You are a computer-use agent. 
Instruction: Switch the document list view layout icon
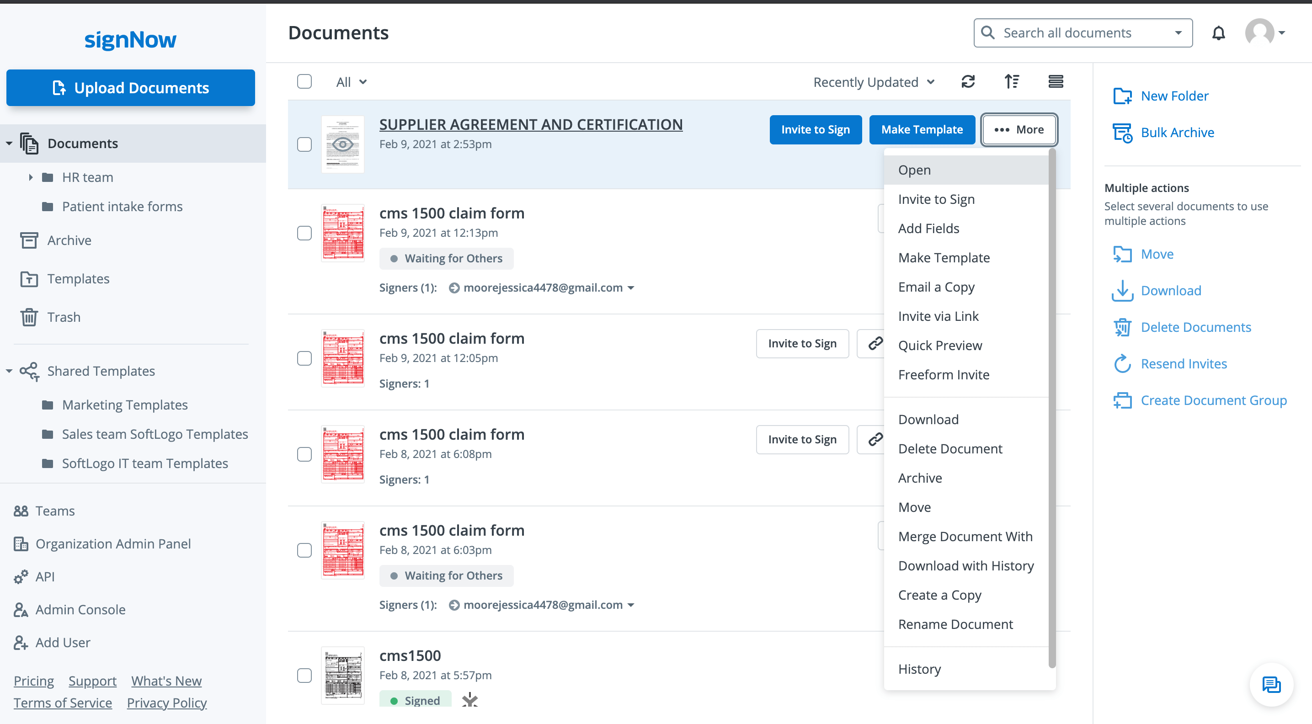click(1055, 81)
